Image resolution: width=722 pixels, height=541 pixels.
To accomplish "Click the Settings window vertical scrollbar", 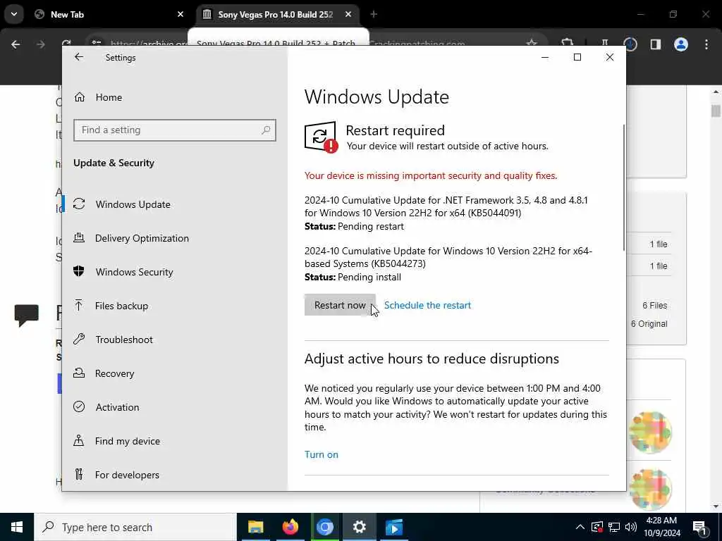I will [x=623, y=187].
